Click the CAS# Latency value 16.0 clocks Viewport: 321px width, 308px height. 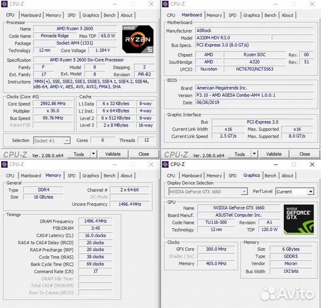(x=95, y=236)
